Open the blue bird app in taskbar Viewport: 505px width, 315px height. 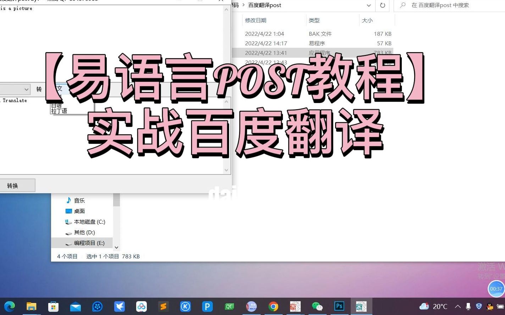120,306
